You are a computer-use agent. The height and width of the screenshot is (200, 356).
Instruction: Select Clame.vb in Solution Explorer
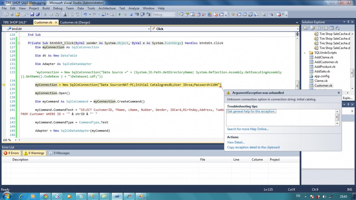pos(321,81)
